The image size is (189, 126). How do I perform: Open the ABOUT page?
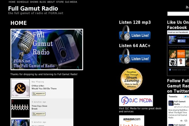click(51, 2)
